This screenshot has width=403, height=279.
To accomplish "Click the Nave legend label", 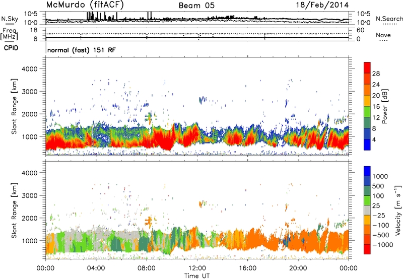I will tap(383, 35).
